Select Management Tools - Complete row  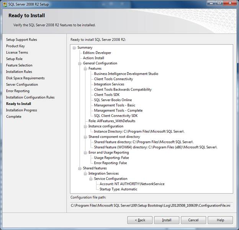[x=118, y=110]
